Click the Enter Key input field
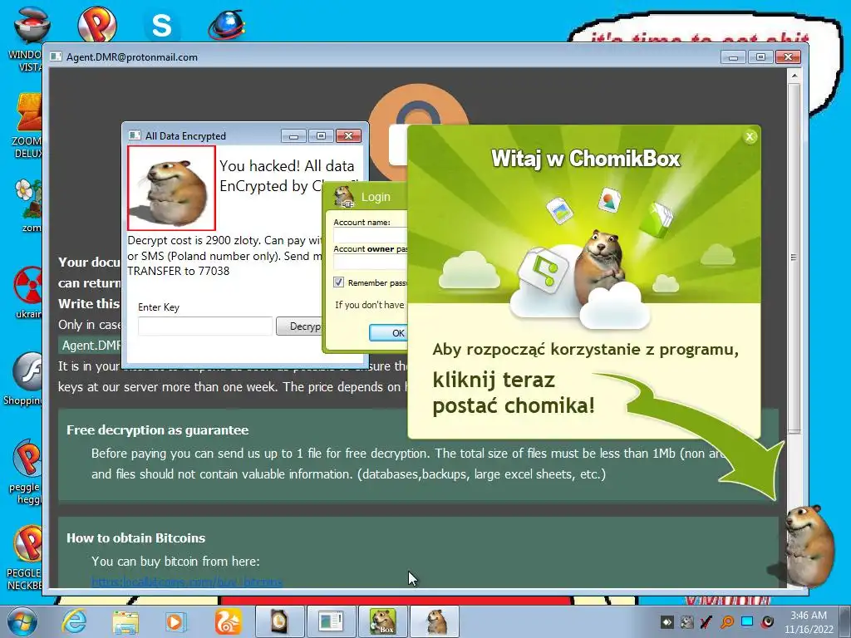Viewport: 851px width, 638px height. coord(205,326)
